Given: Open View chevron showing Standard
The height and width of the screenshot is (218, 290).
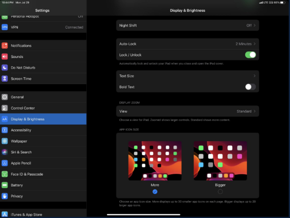Looking at the screenshot, I should coord(254,111).
